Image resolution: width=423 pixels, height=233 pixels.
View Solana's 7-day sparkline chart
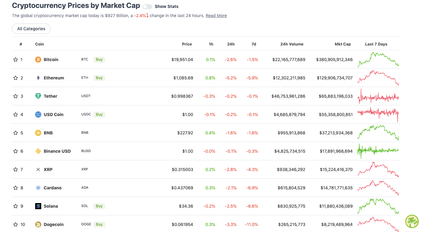pyautogui.click(x=378, y=206)
